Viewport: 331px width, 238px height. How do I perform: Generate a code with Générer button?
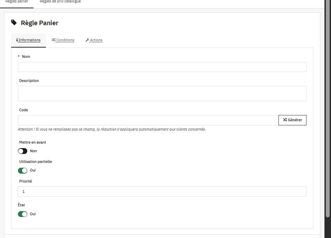click(292, 120)
